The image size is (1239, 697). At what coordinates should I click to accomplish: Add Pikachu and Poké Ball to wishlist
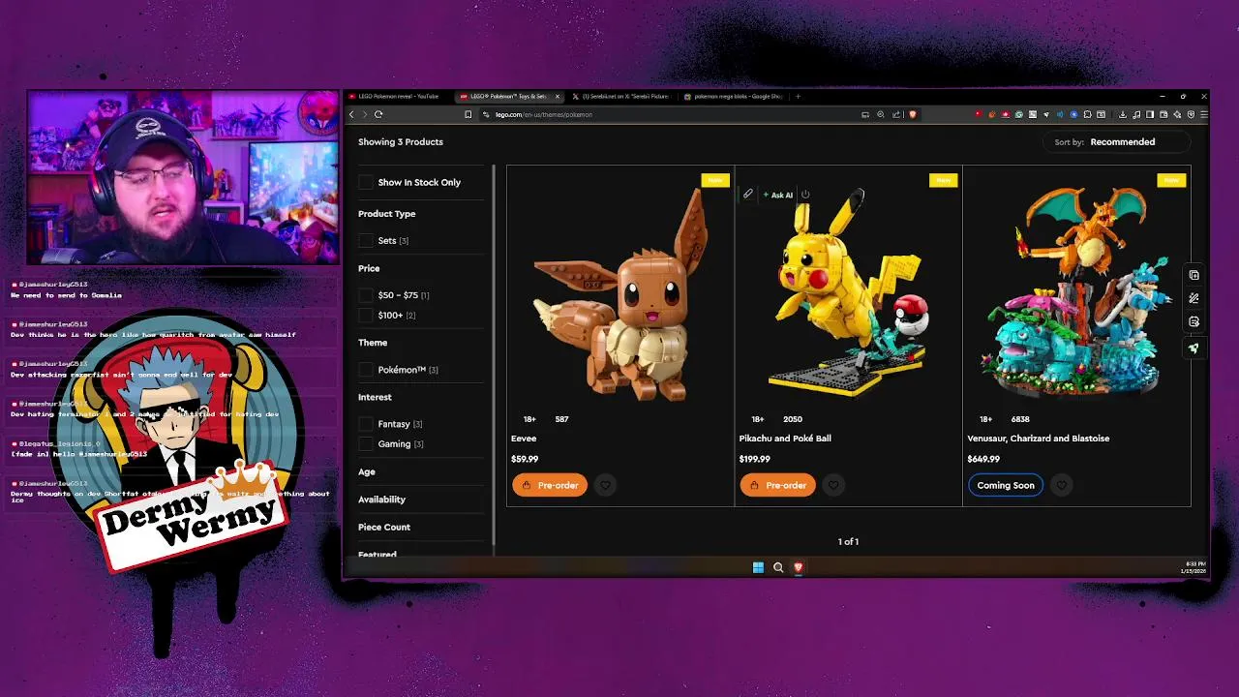(x=833, y=485)
